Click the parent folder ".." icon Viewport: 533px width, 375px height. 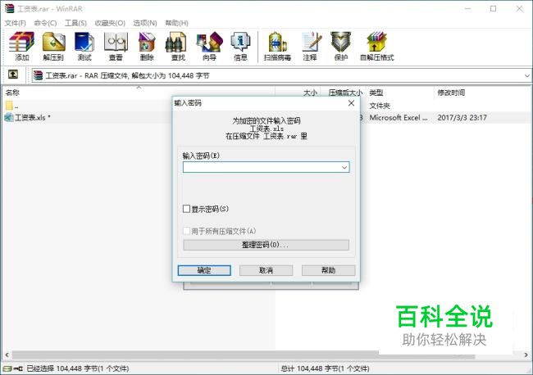(x=9, y=106)
